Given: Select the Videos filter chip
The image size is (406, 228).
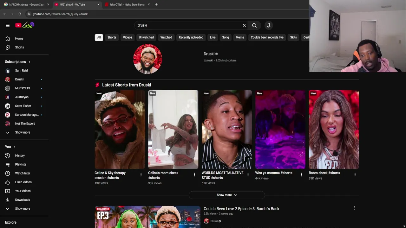Looking at the screenshot, I should [x=128, y=37].
